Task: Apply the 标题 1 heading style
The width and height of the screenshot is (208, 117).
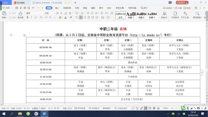Action: [x=131, y=15]
